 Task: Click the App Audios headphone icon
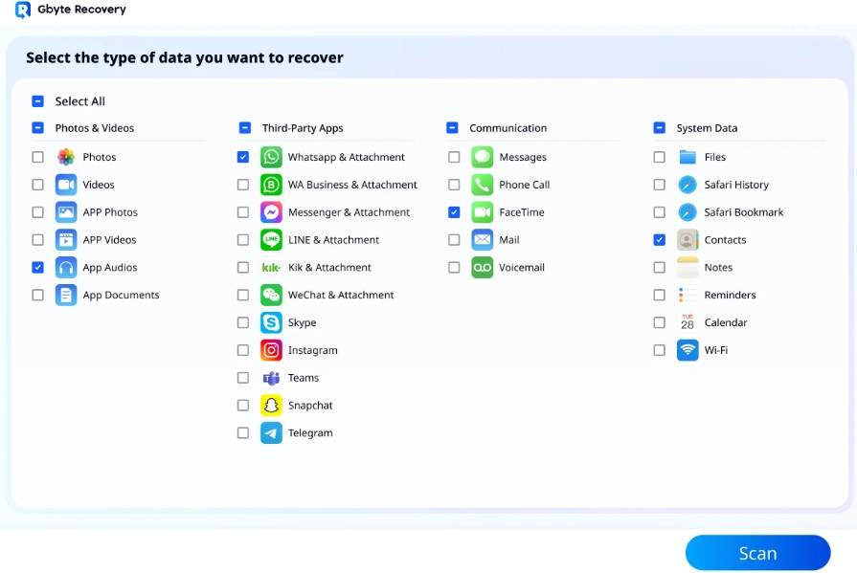66,267
